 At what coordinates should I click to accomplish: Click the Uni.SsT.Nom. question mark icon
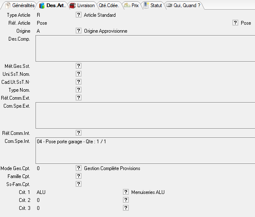(x=79, y=74)
